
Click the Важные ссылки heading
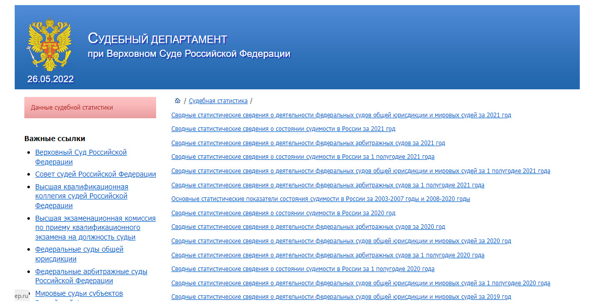[55, 139]
